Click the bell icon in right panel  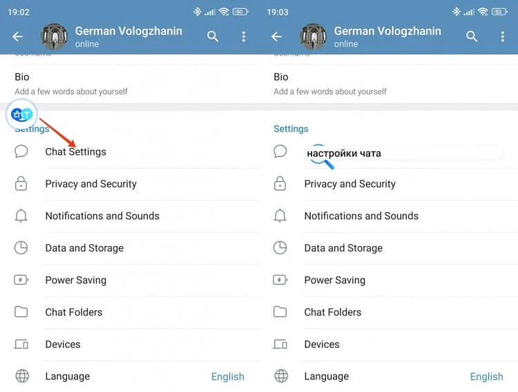pyautogui.click(x=280, y=216)
